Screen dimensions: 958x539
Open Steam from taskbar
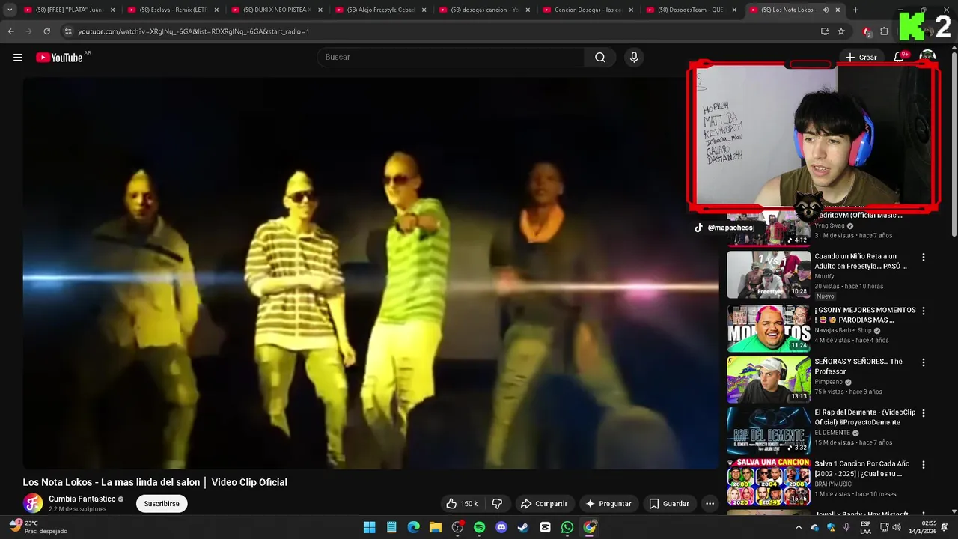click(x=523, y=527)
